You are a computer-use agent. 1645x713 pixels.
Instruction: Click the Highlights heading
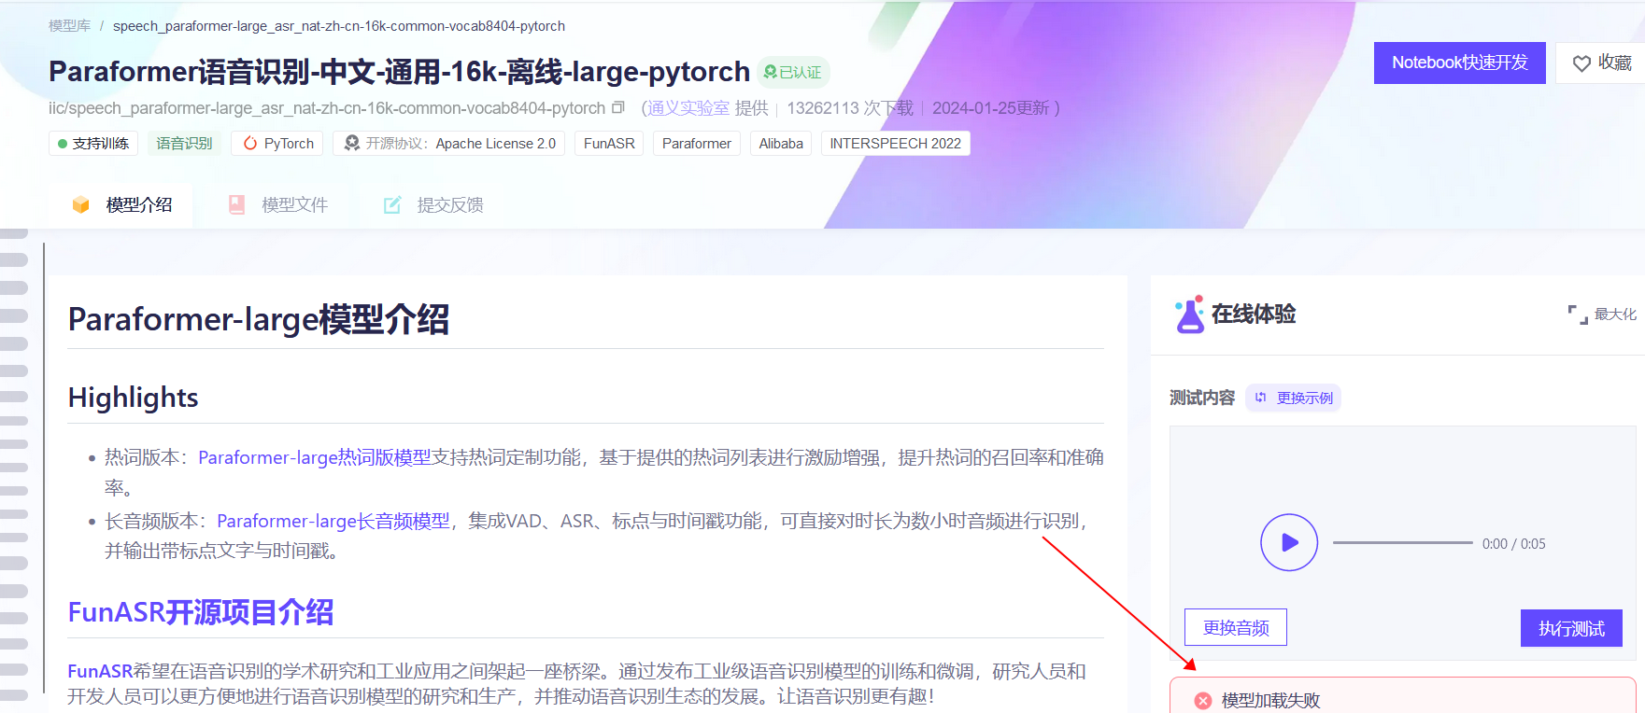[x=133, y=398]
